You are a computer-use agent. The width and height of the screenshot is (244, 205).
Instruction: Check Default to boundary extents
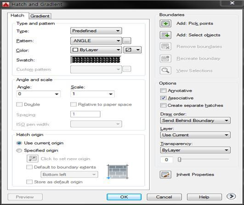click(x=29, y=167)
